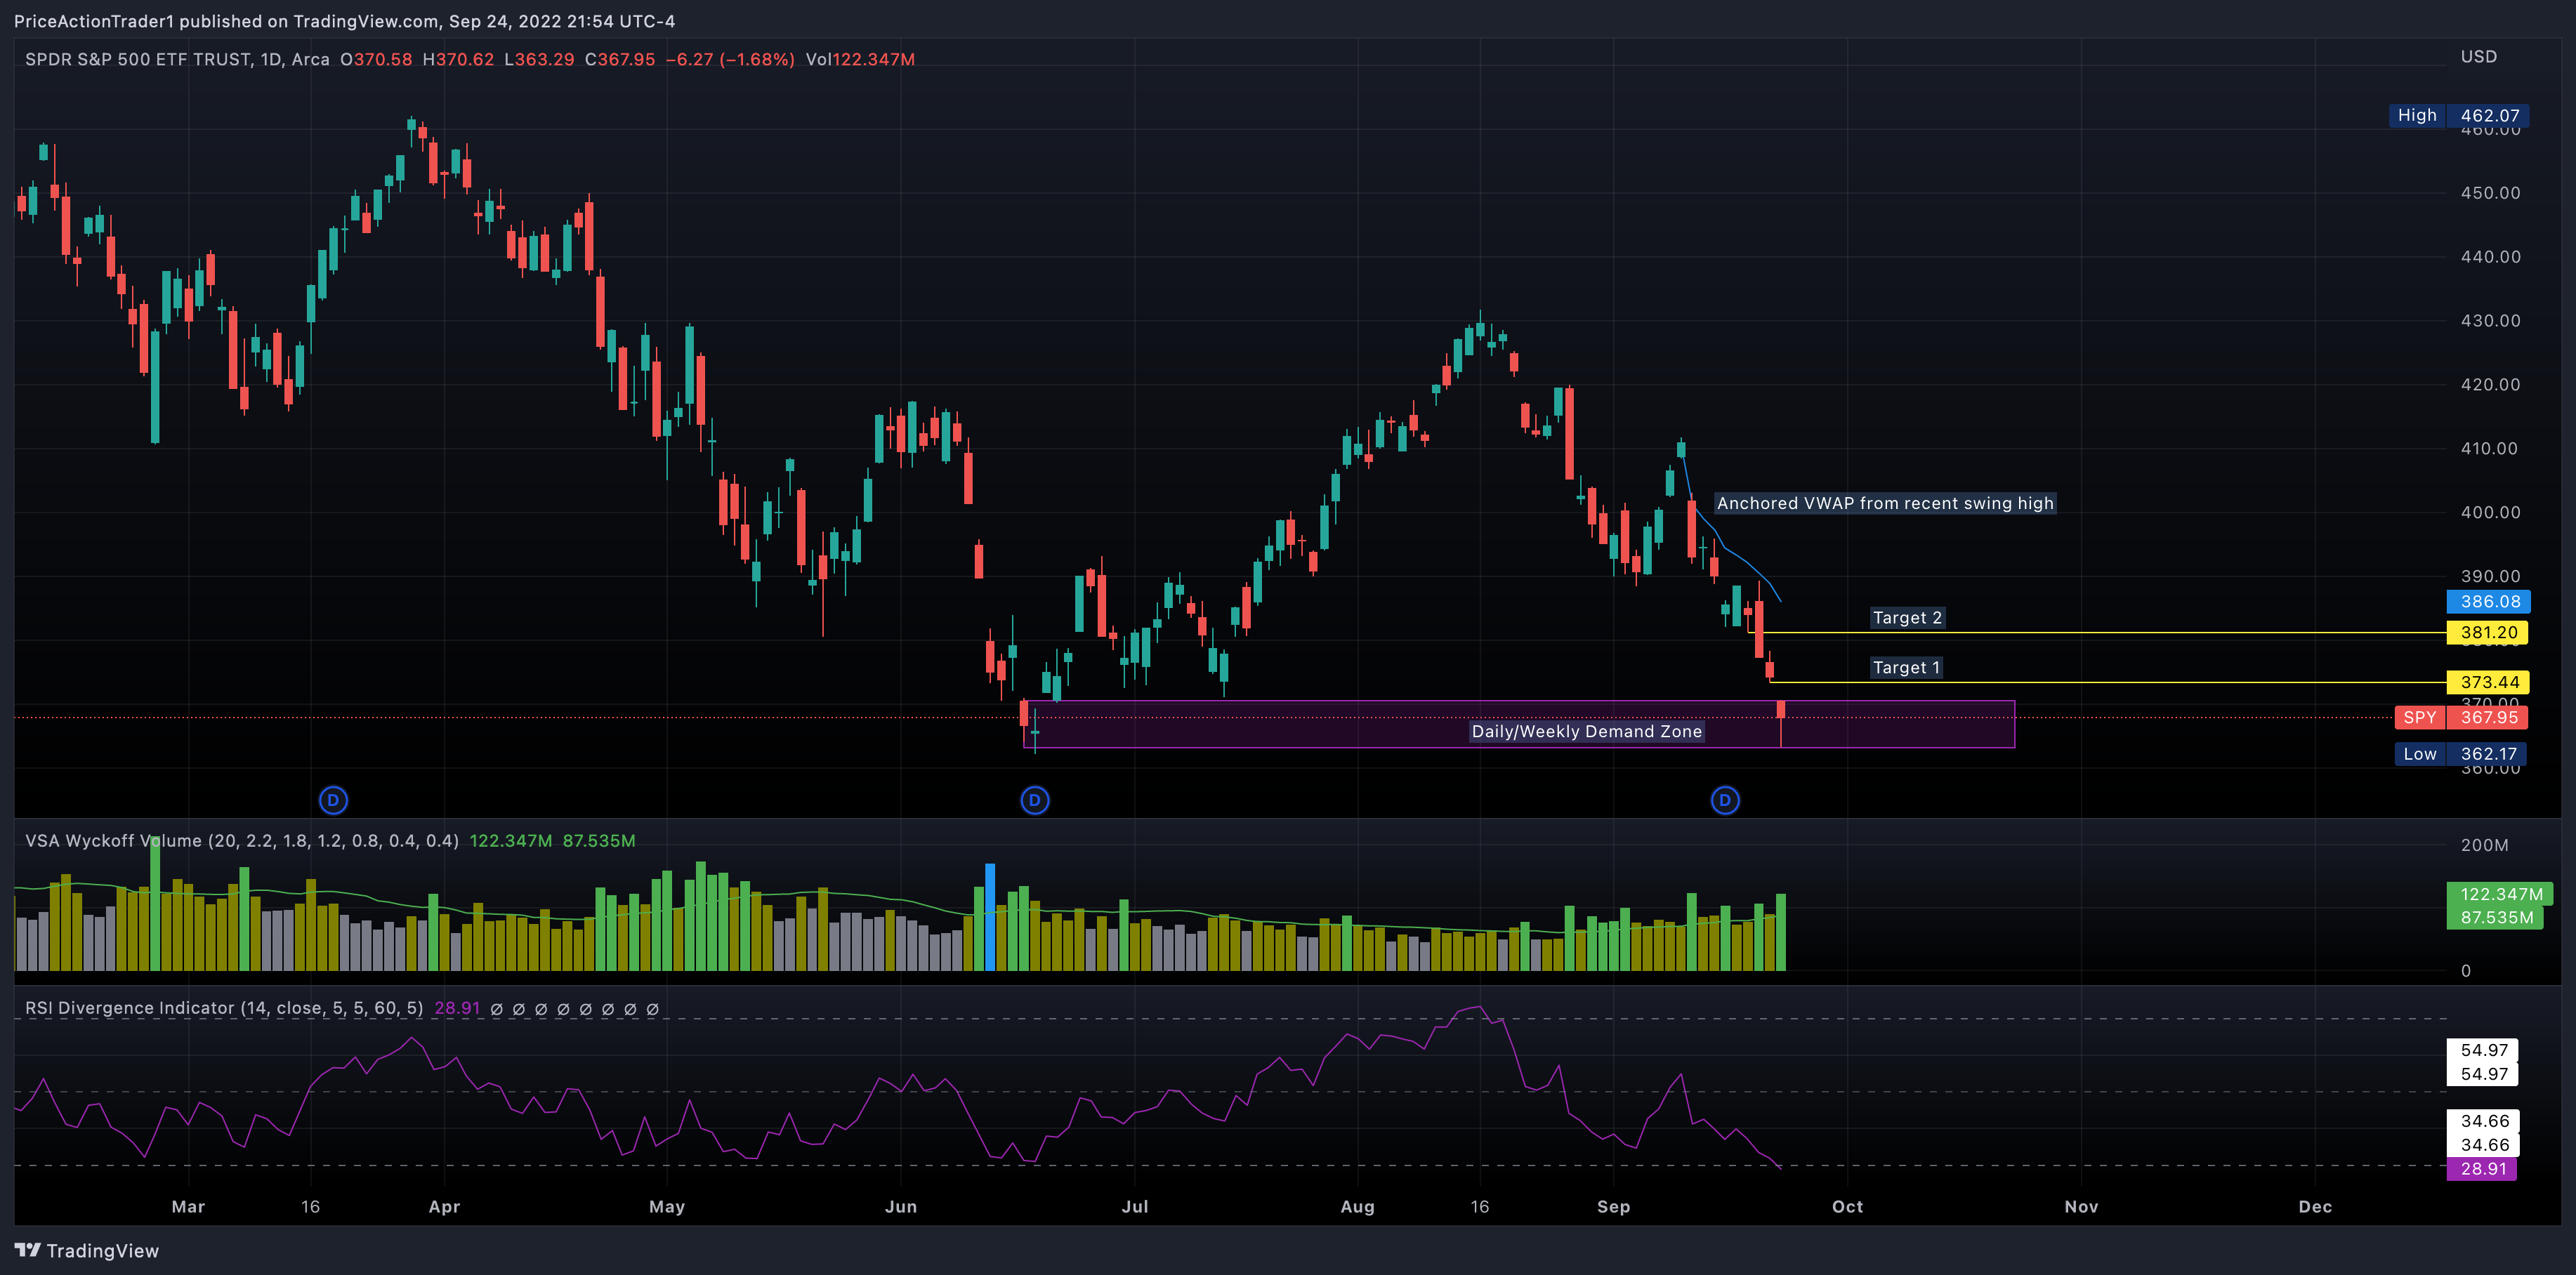Click the green 122.347M volume scale label

pos(2500,894)
